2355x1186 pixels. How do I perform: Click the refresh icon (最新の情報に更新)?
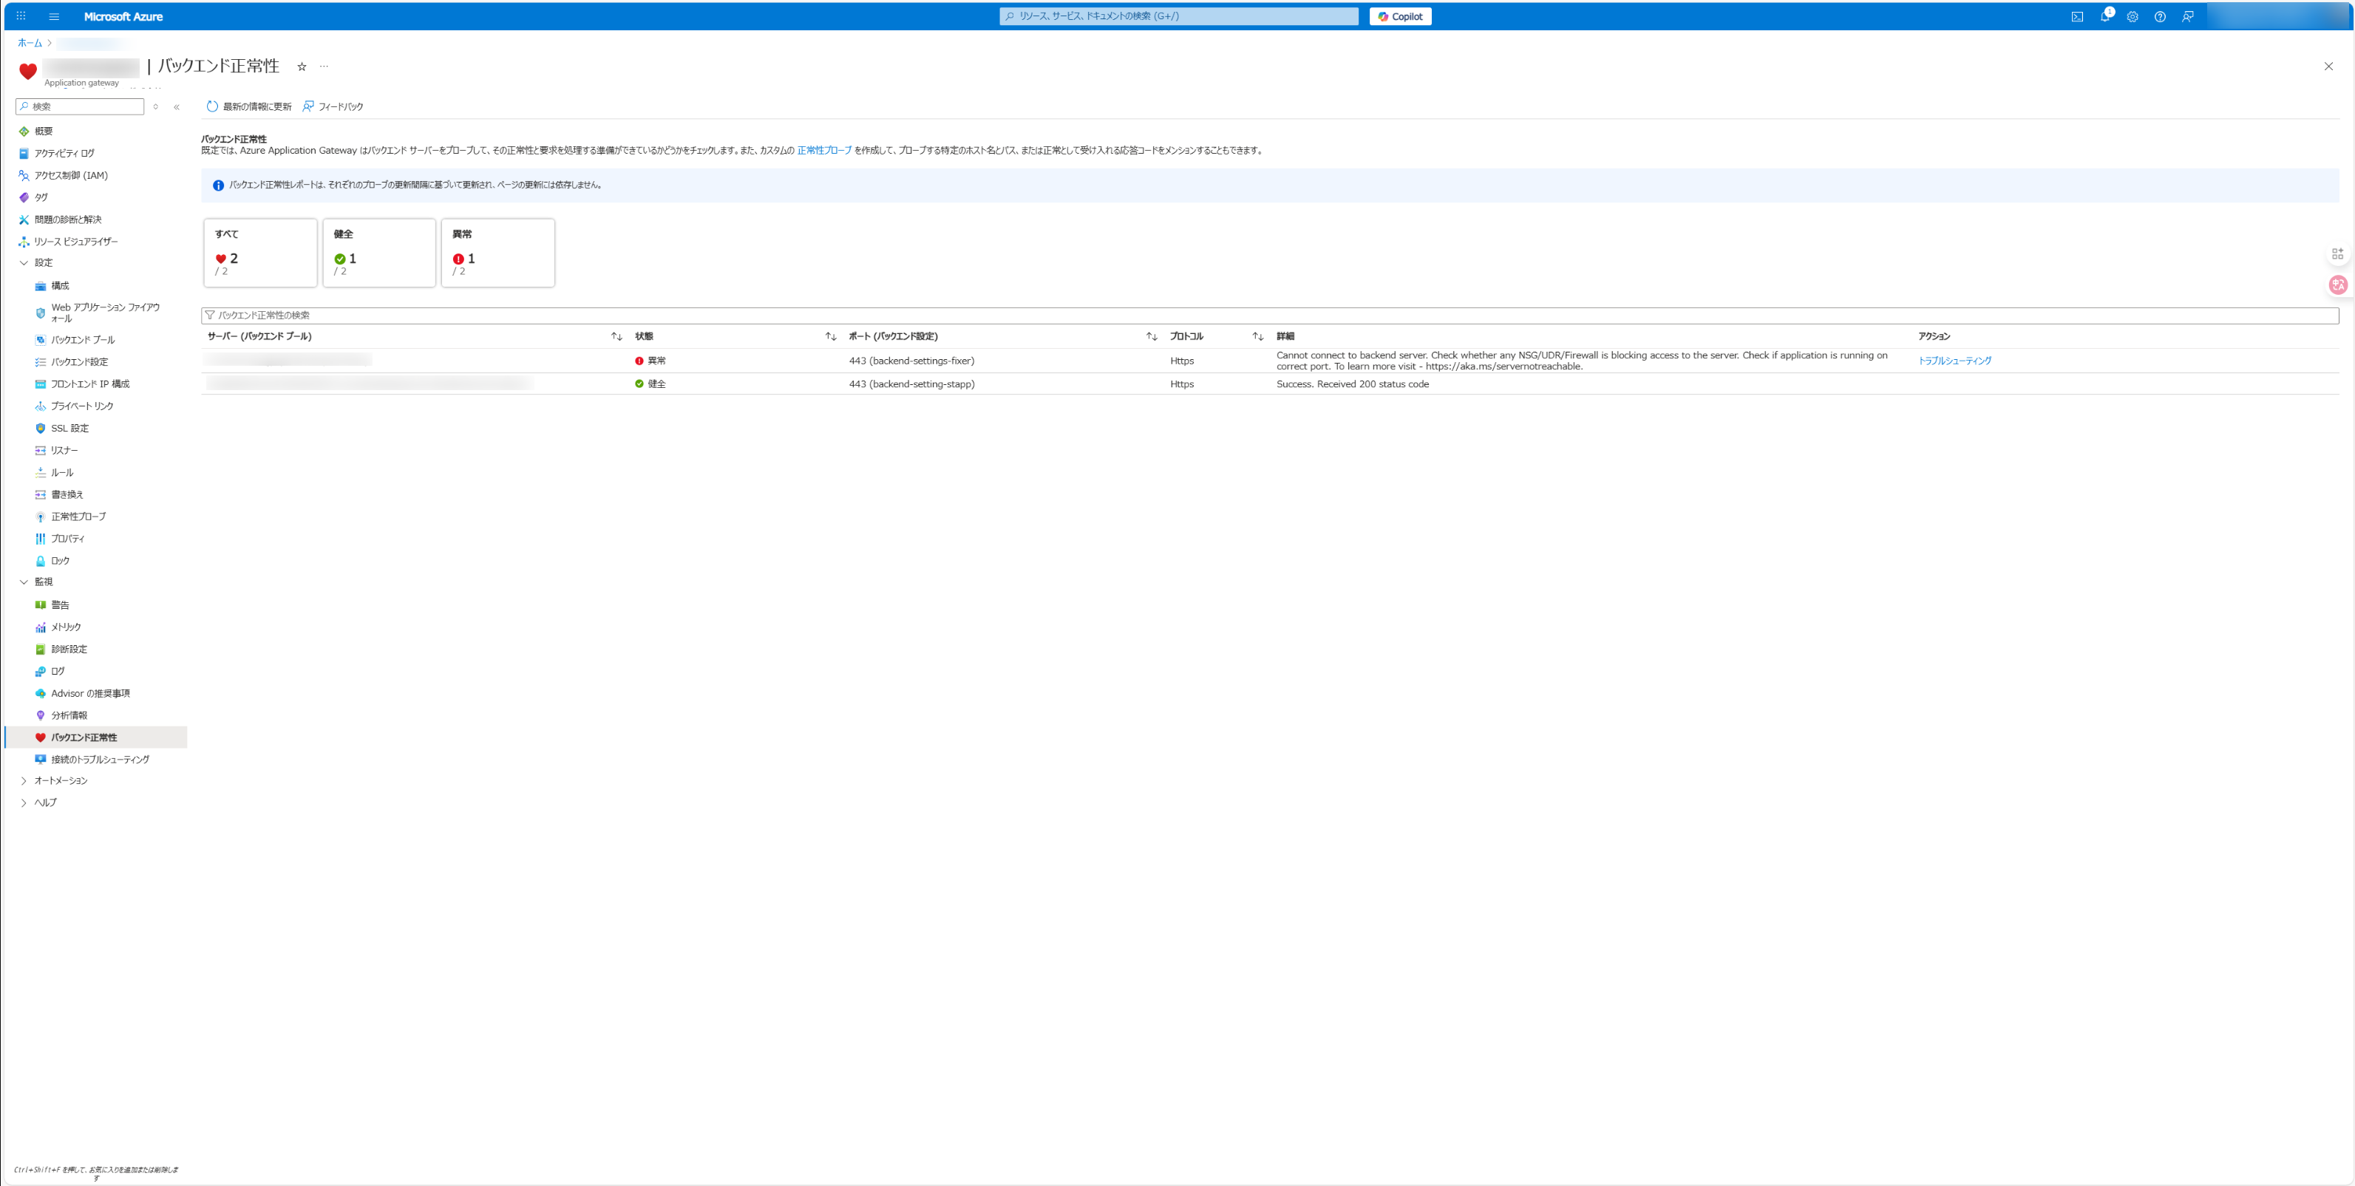[x=212, y=107]
